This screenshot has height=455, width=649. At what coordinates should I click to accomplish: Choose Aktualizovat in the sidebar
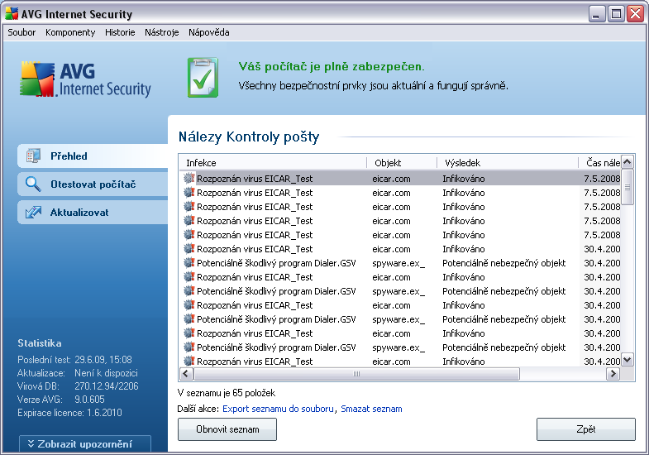coord(93,213)
